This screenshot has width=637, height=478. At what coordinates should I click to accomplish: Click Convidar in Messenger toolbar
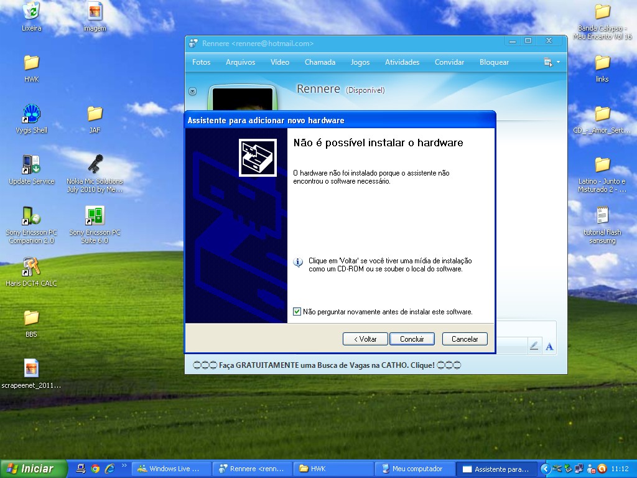(x=449, y=62)
